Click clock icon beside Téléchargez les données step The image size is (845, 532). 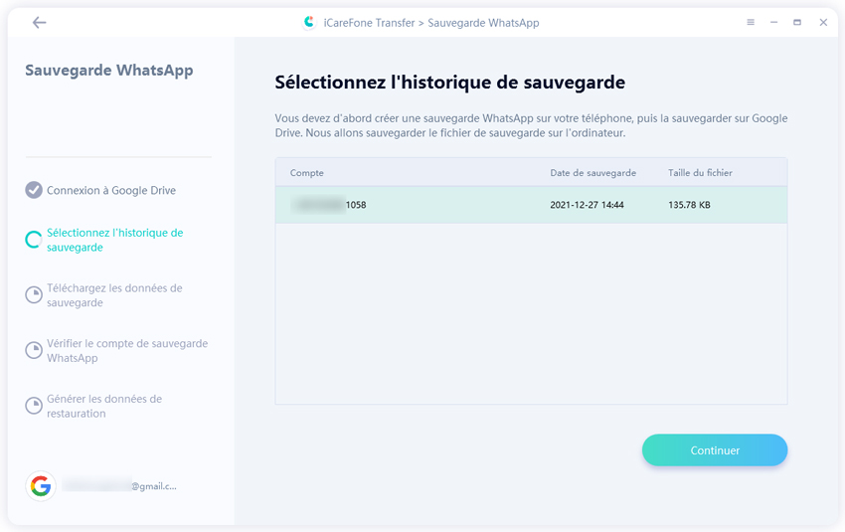coord(34,294)
